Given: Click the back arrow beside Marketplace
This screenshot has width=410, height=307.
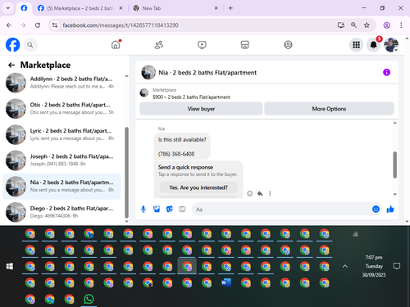Looking at the screenshot, I should click(x=11, y=65).
